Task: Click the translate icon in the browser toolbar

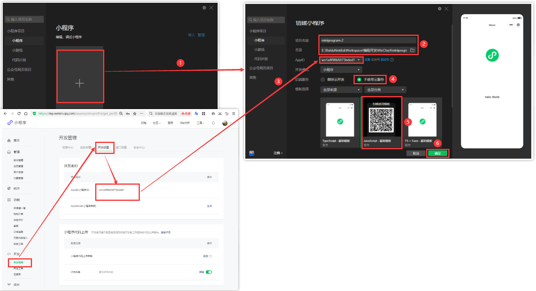Action: click(x=196, y=113)
